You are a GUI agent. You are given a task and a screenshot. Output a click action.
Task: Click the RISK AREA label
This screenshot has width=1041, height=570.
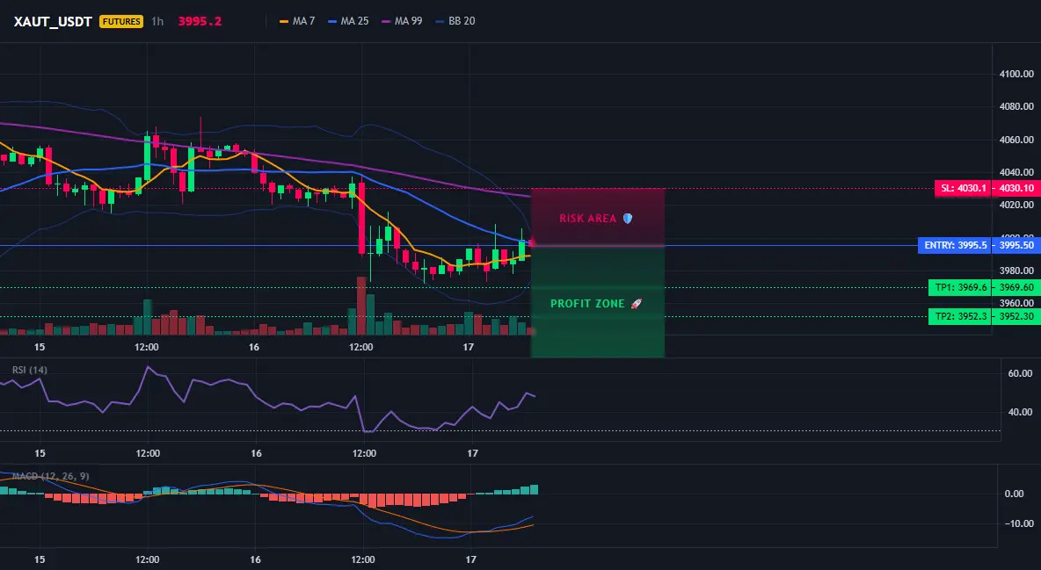(587, 219)
